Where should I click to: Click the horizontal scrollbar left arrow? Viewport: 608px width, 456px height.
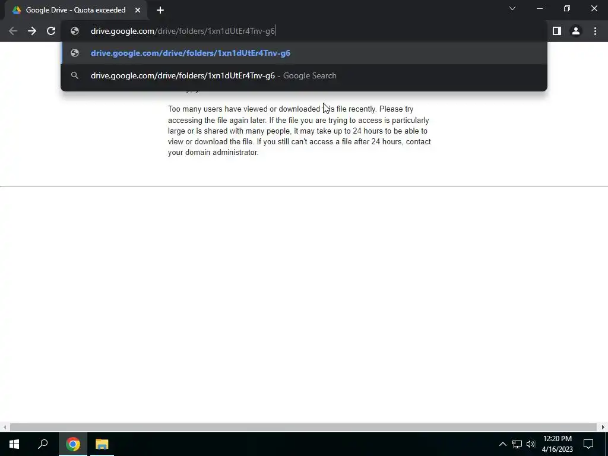coord(4,427)
